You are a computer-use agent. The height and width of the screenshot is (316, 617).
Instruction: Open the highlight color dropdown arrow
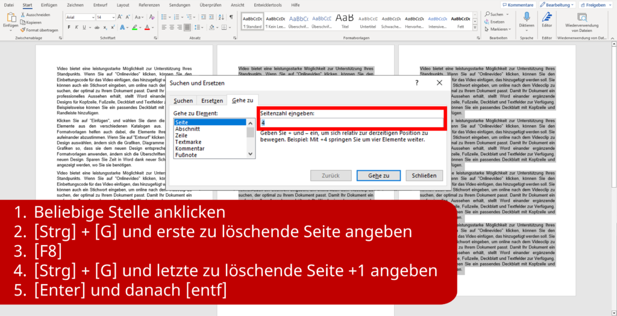click(140, 28)
